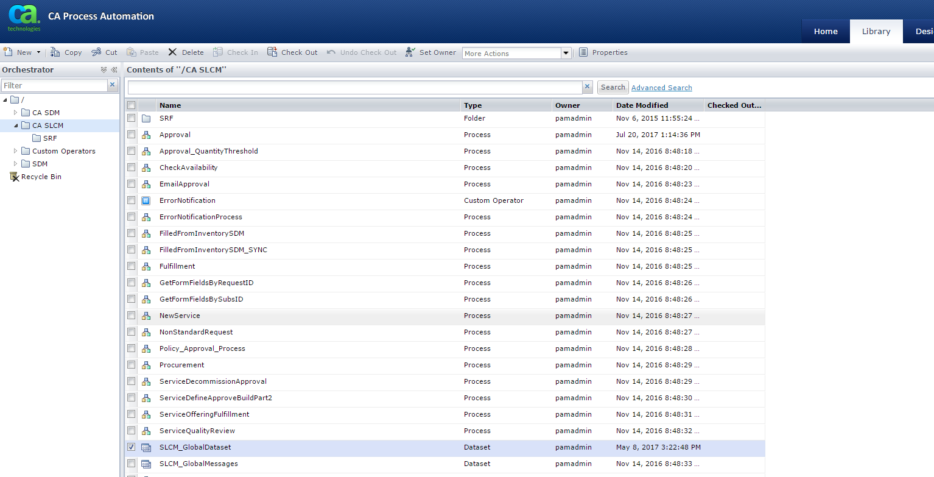This screenshot has width=934, height=477.
Task: Uncheck the SLCM_GlobalDataset row checkbox
Action: [132, 447]
